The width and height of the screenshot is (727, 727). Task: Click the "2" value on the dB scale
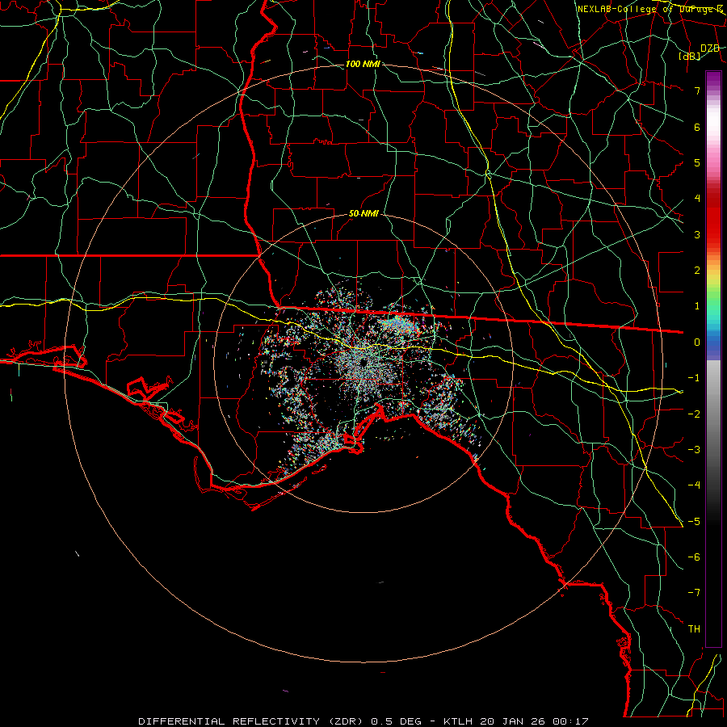697,271
